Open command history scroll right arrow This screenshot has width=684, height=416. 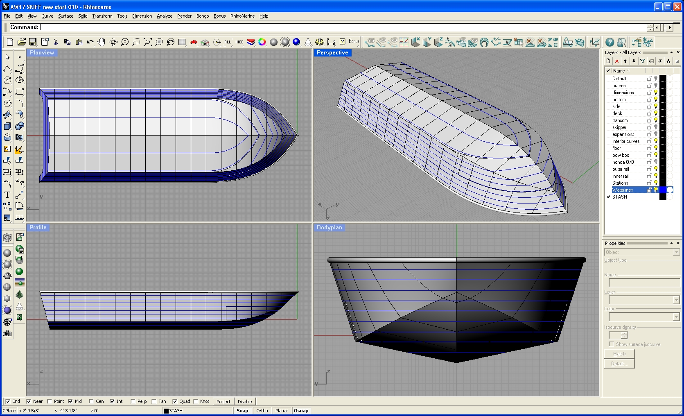670,27
